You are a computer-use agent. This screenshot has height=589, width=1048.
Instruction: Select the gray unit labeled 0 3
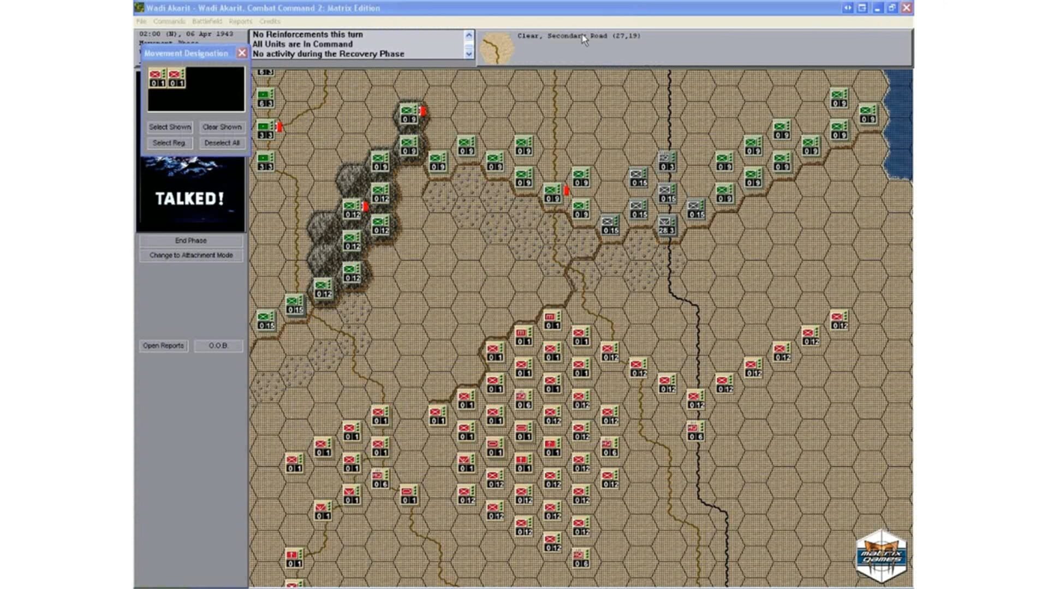point(666,161)
